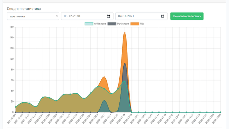Click the white page point on 2020-12-23
Screen dimensions: 229x129
[97, 87]
